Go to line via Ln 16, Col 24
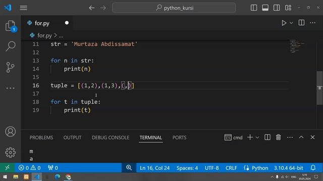323x181 pixels. 155,168
